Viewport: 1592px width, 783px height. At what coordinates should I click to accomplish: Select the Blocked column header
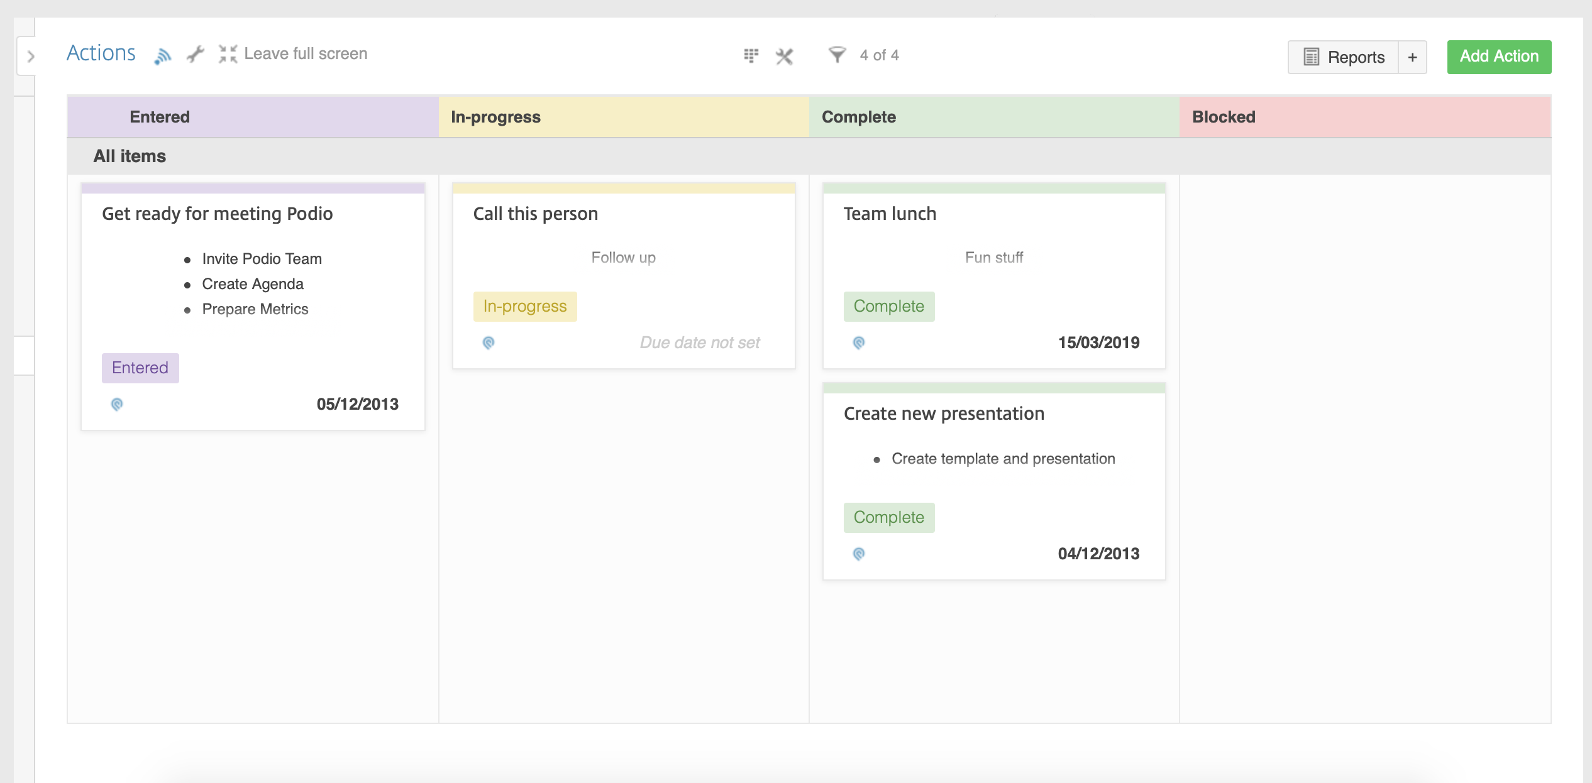tap(1224, 117)
